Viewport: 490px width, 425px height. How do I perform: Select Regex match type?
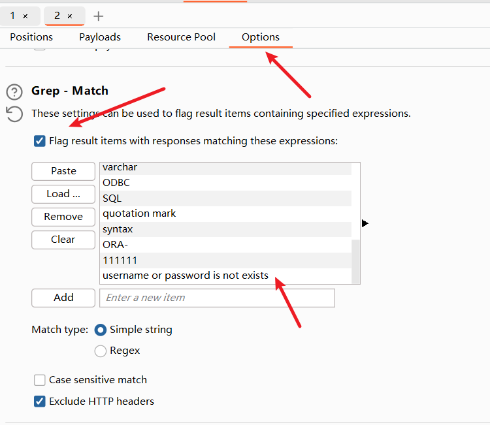point(101,351)
